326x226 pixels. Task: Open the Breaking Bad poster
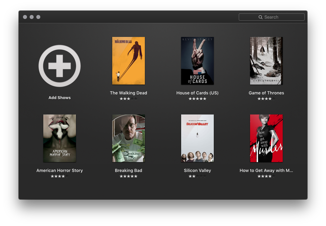pos(129,138)
